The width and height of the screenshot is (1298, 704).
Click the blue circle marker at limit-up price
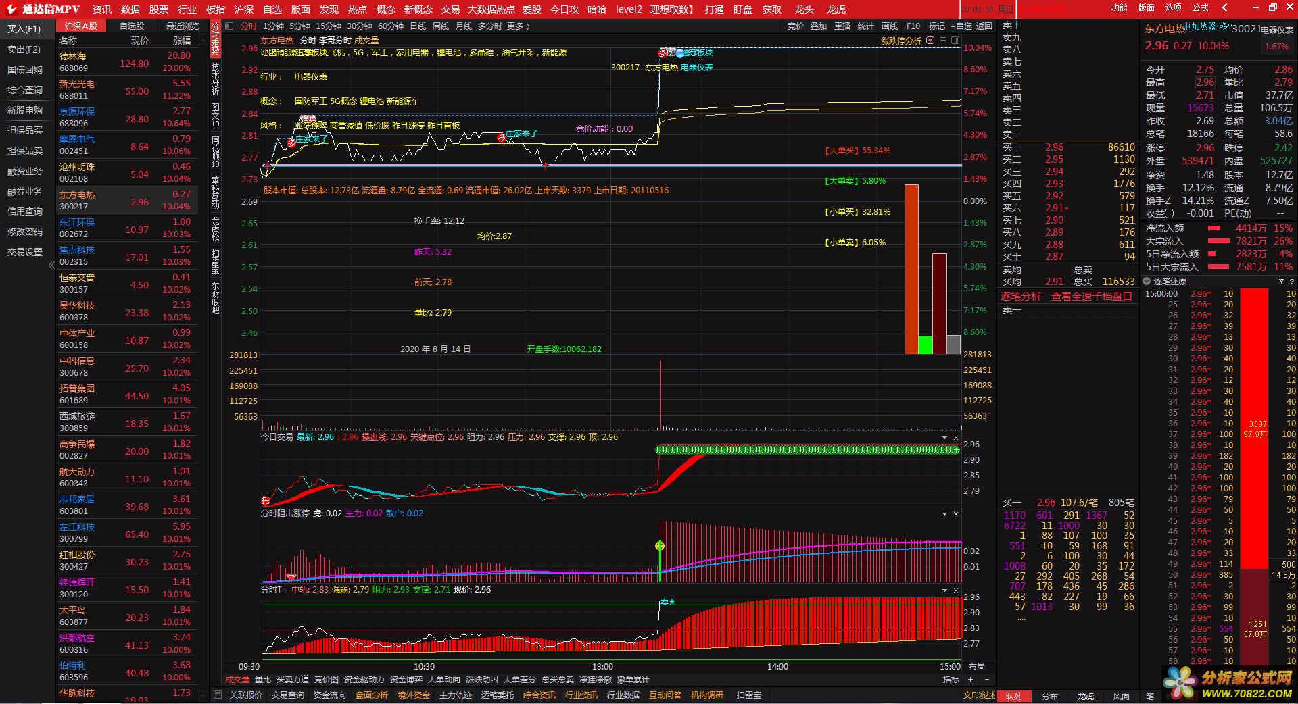680,53
